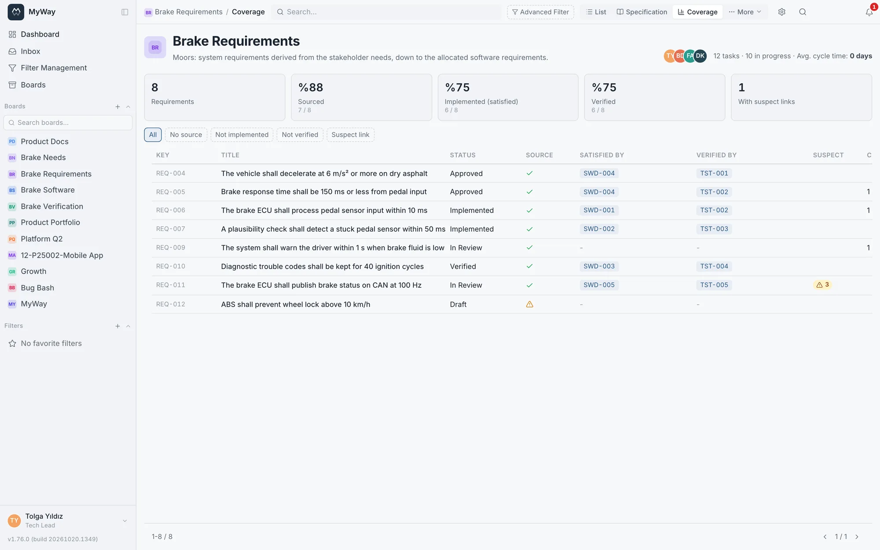Collapse the Filters section chevron
Viewport: 880px width, 550px height.
coord(128,326)
